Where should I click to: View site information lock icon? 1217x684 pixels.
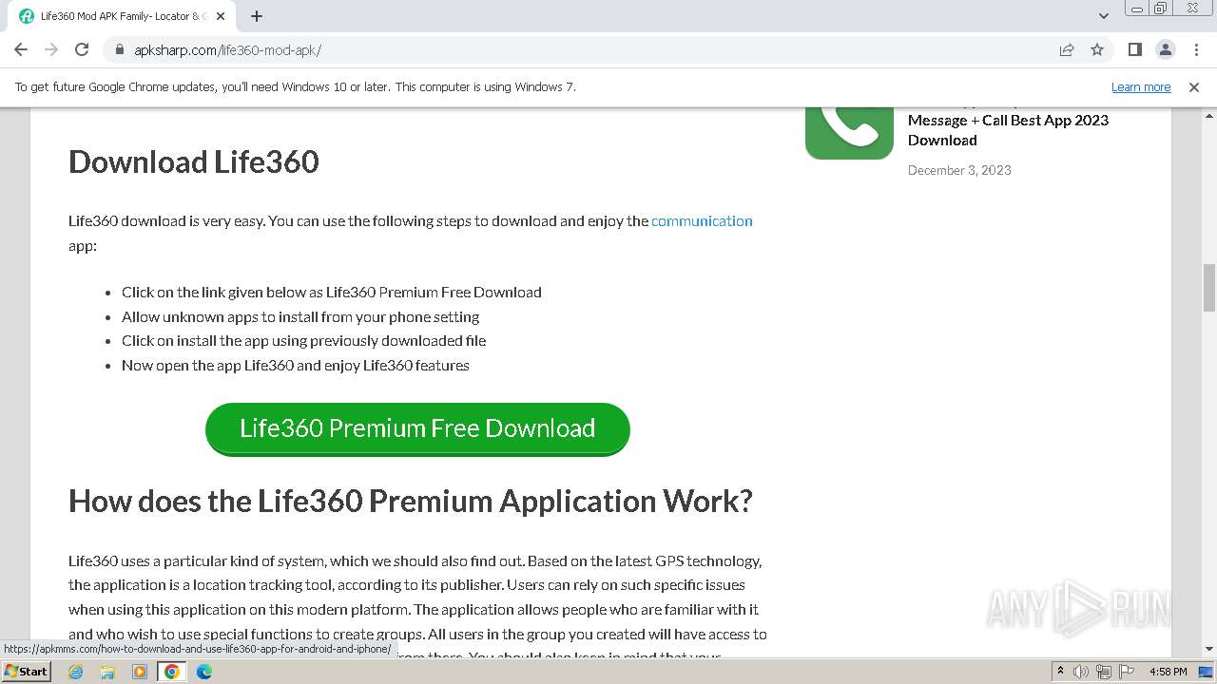(120, 49)
